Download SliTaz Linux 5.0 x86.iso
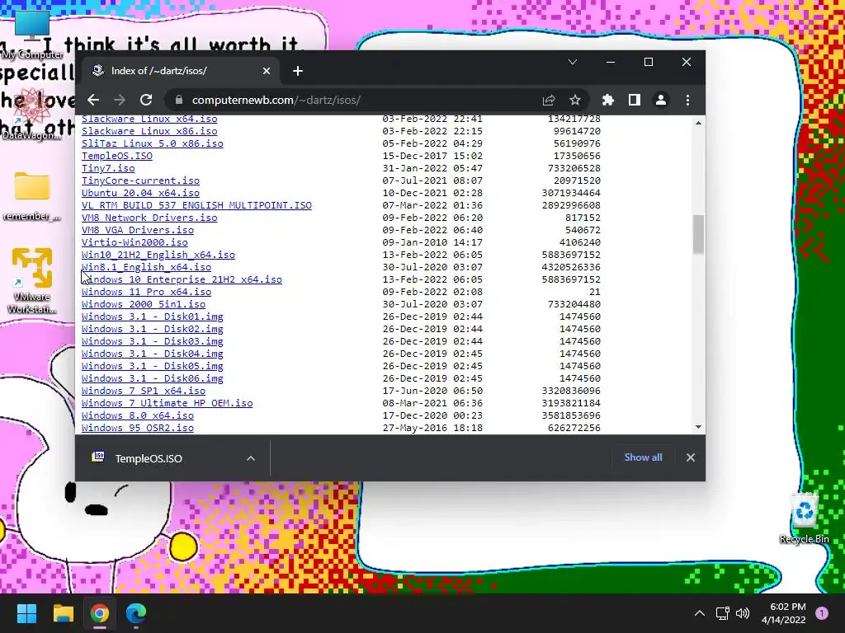The width and height of the screenshot is (845, 633). coord(152,143)
